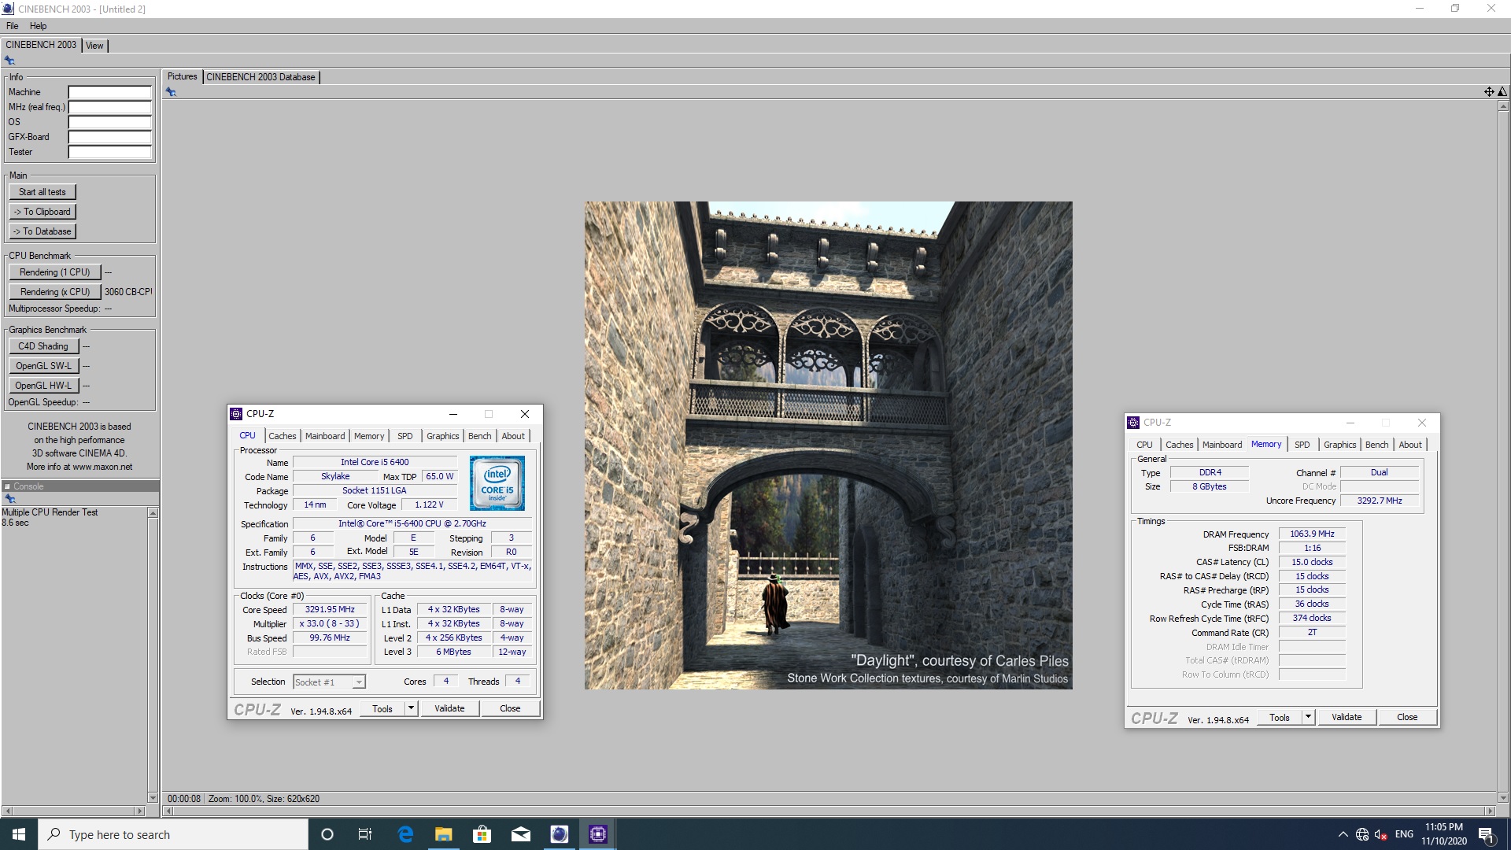Click the Intel Core i5 logo in CPU-Z
The width and height of the screenshot is (1511, 850).
[x=497, y=483]
